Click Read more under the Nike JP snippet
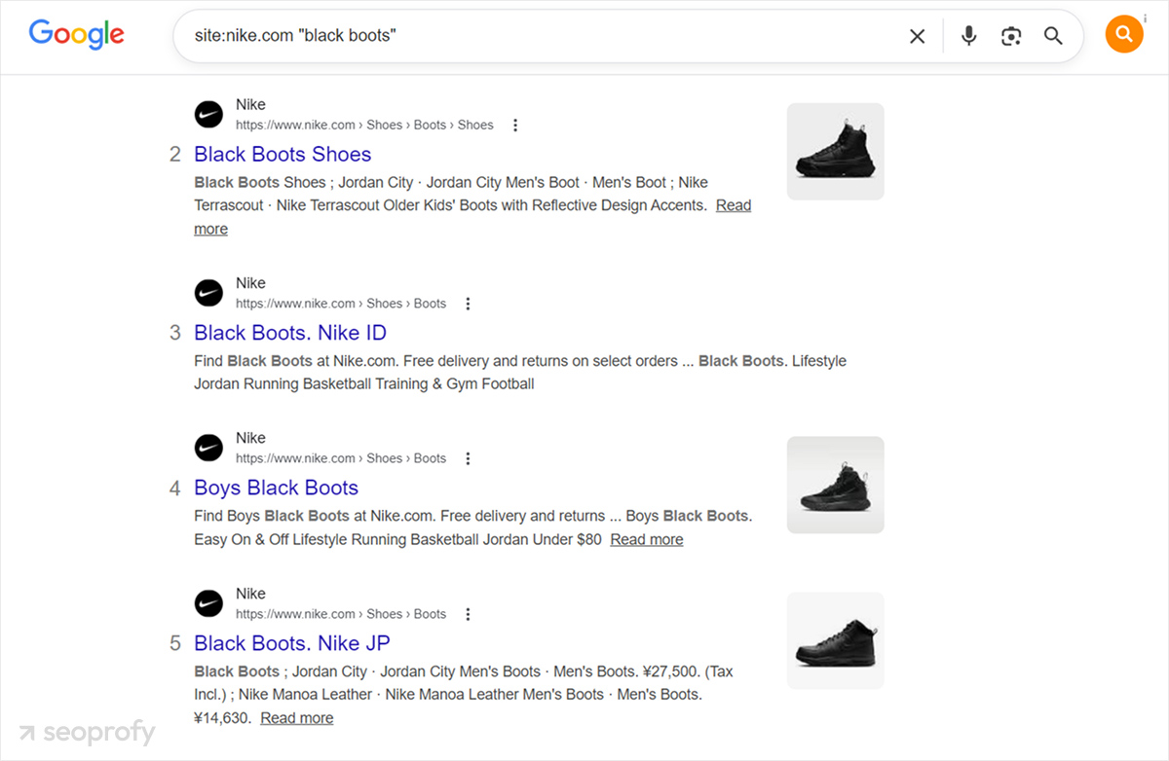Screen dimensions: 1169x761 point(297,717)
